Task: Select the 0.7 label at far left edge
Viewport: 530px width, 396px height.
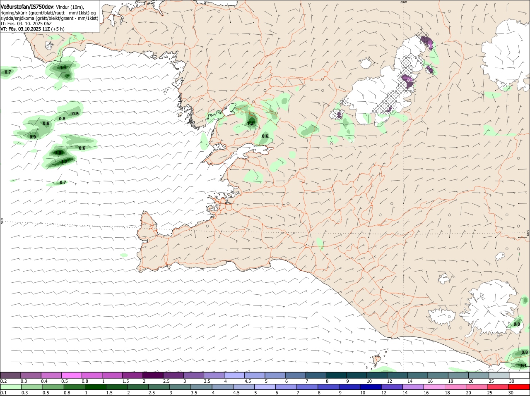Action: [x=7, y=72]
